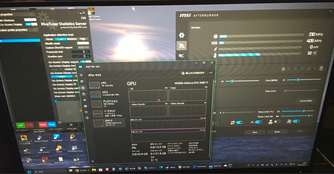Open Factorio desktop shortcut

[72, 138]
